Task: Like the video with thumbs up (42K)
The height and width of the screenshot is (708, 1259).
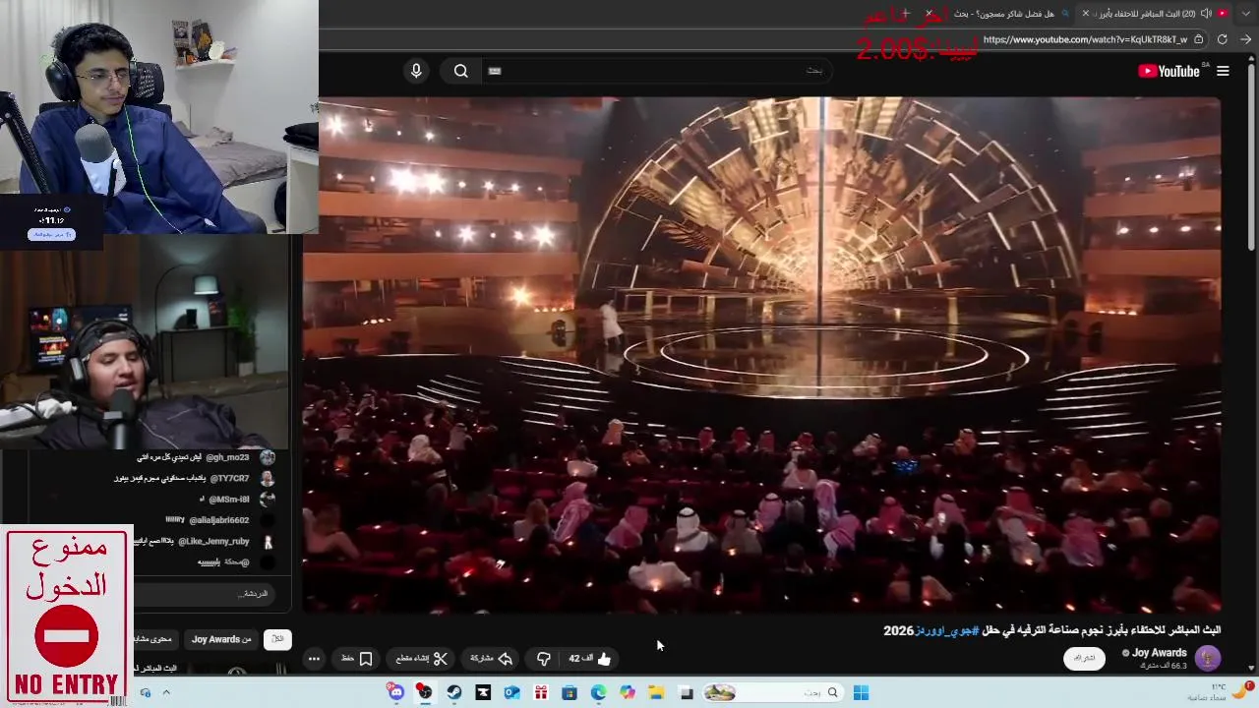Action: 590,659
